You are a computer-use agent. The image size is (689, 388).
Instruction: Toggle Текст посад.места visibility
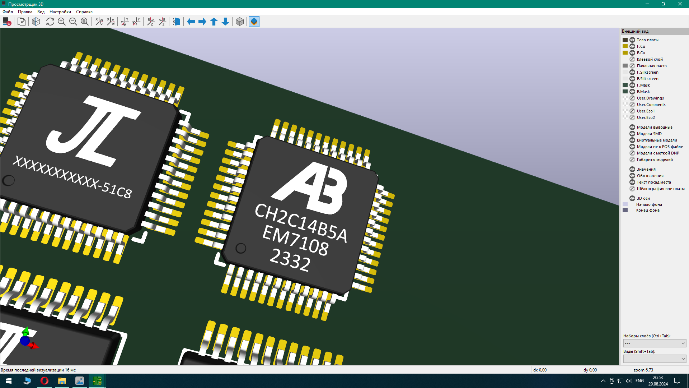[632, 182]
